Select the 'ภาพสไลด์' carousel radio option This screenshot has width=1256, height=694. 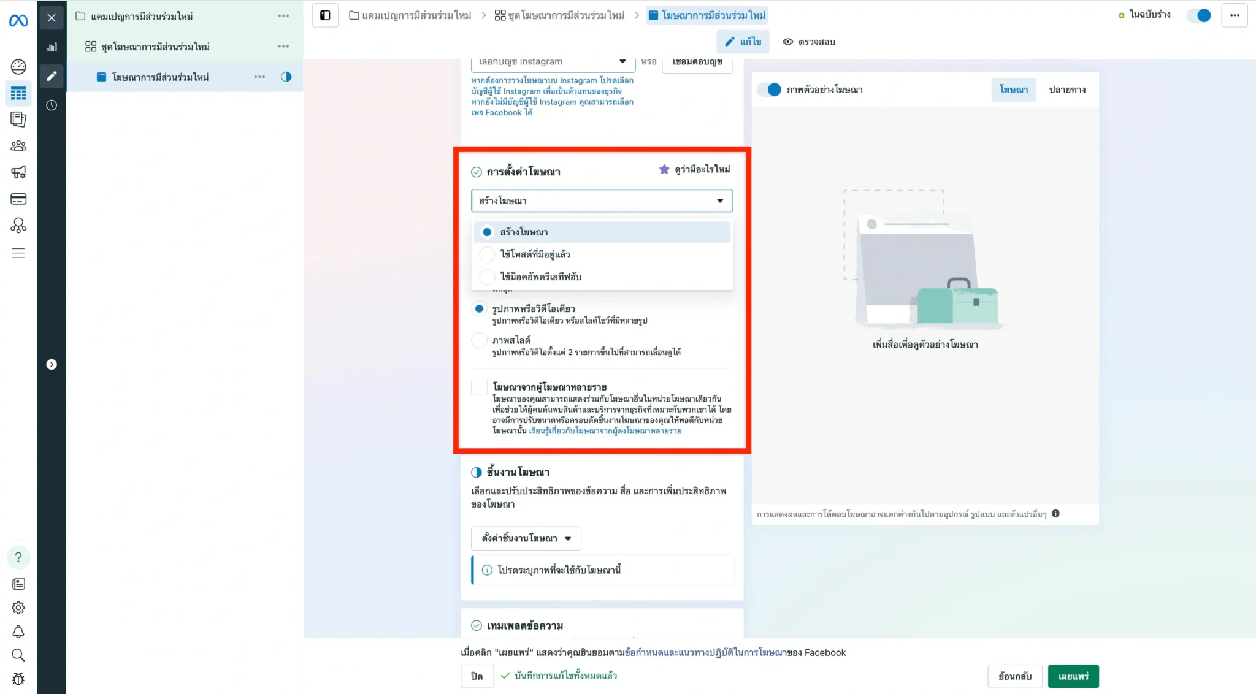tap(479, 340)
